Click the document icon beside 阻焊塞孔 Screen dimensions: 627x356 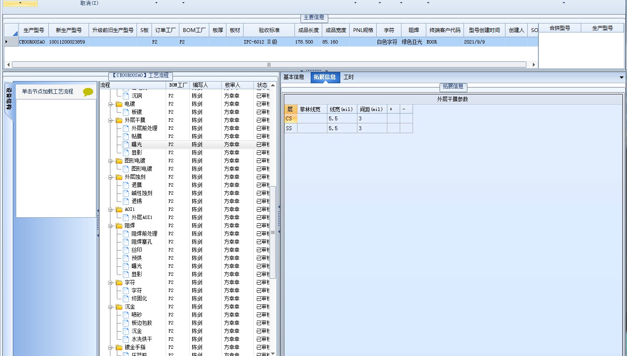[126, 242]
